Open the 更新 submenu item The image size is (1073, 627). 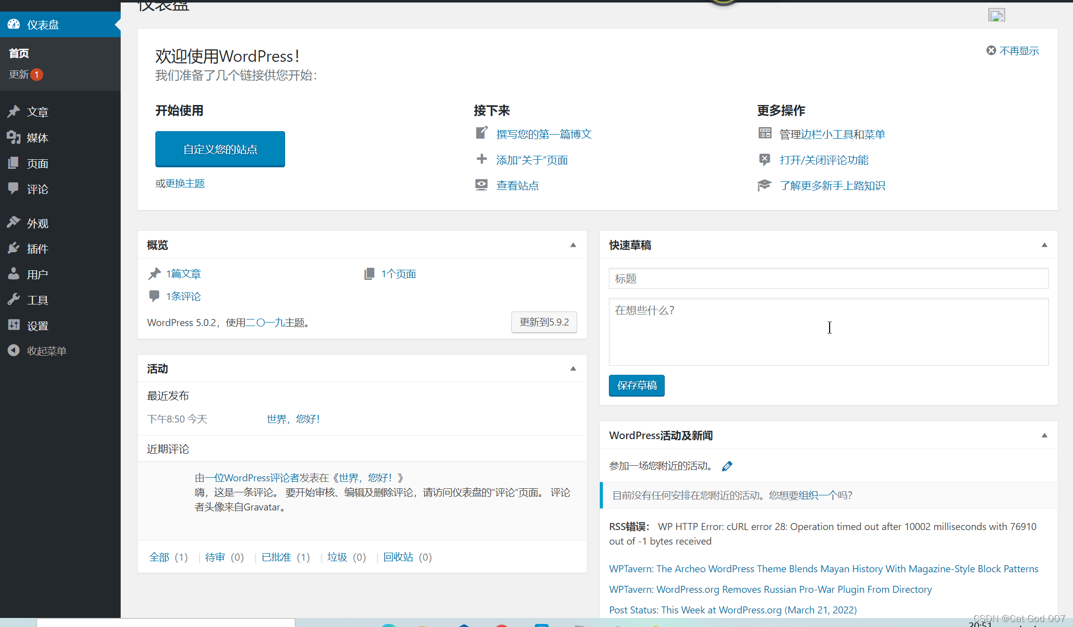point(19,74)
